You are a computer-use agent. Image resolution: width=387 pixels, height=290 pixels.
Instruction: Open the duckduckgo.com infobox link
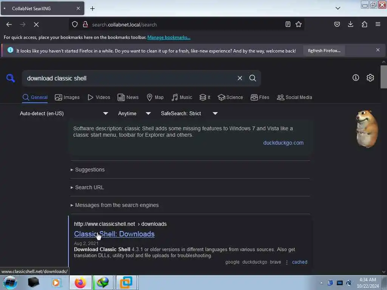(x=283, y=143)
